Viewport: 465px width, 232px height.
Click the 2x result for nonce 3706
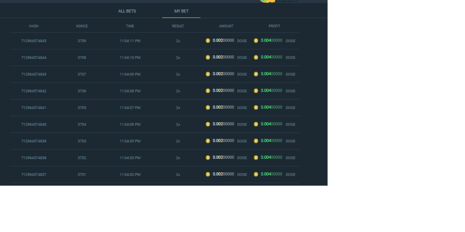pyautogui.click(x=178, y=91)
